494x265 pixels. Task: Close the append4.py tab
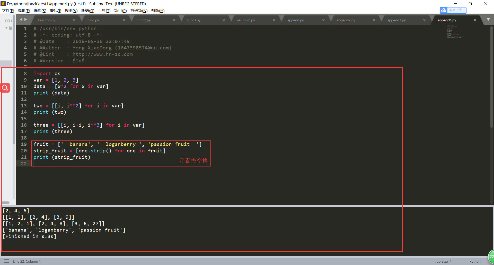point(475,20)
